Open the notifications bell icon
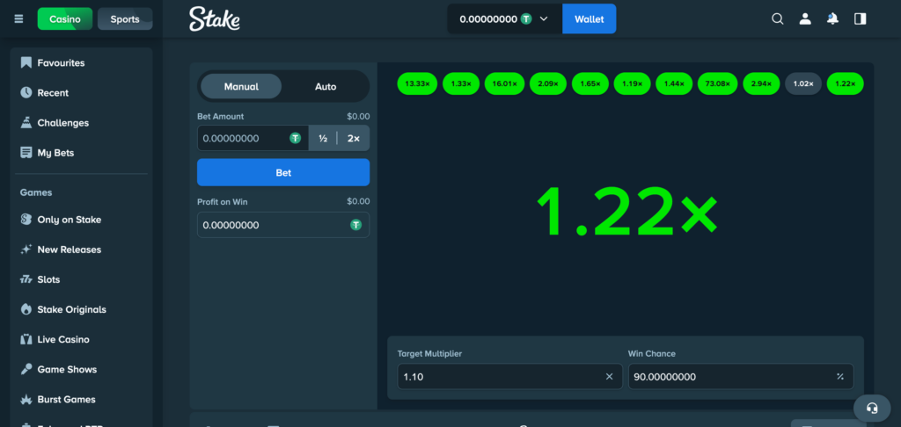This screenshot has width=901, height=427. (x=832, y=18)
